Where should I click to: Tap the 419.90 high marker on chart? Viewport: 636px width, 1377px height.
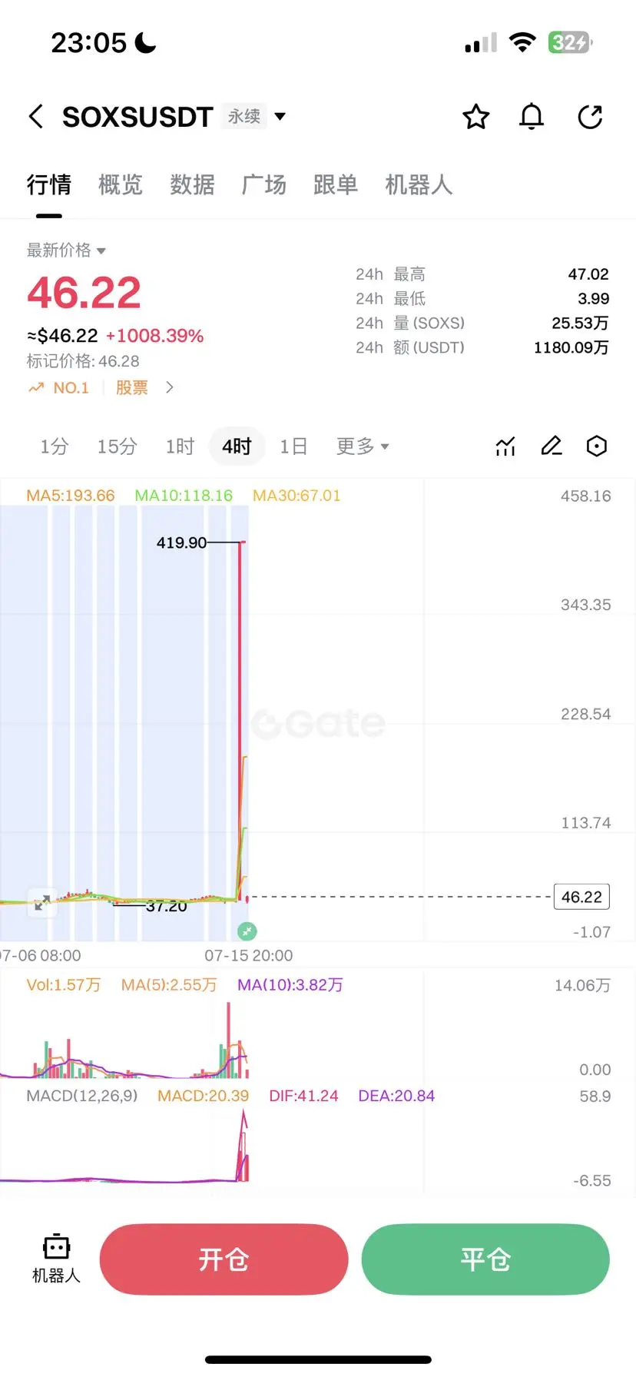181,543
